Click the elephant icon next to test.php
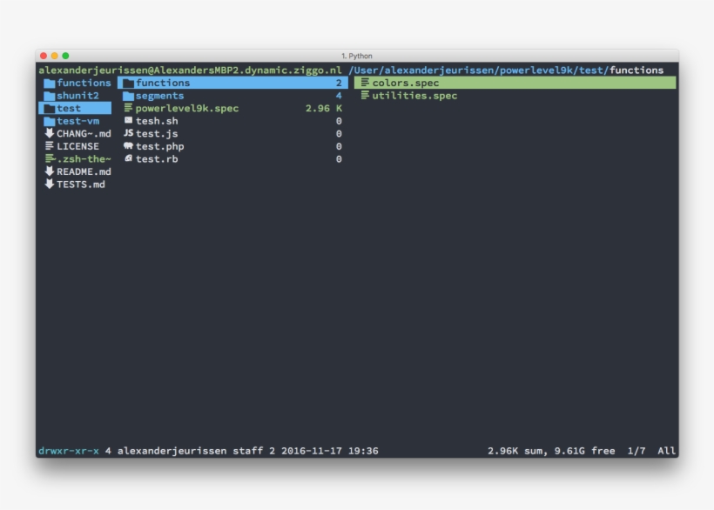Image resolution: width=714 pixels, height=510 pixels. pos(128,146)
